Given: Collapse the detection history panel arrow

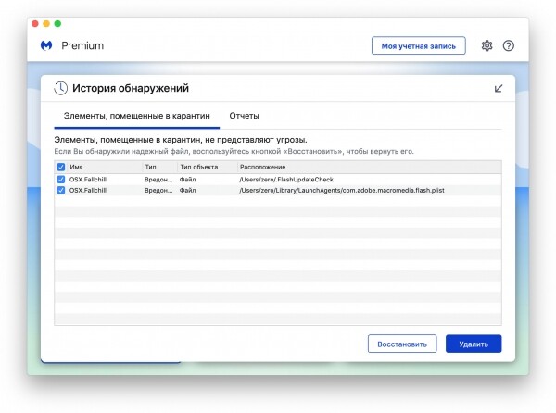Looking at the screenshot, I should (x=499, y=88).
